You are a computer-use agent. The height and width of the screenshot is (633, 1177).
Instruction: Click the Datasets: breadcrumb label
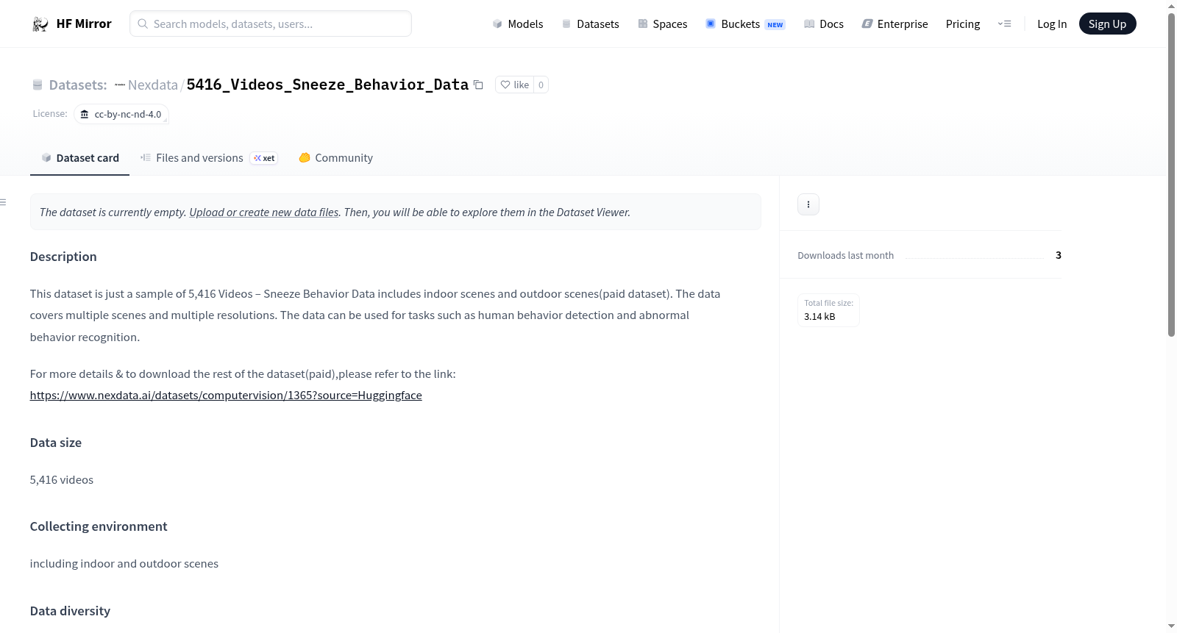pos(78,85)
